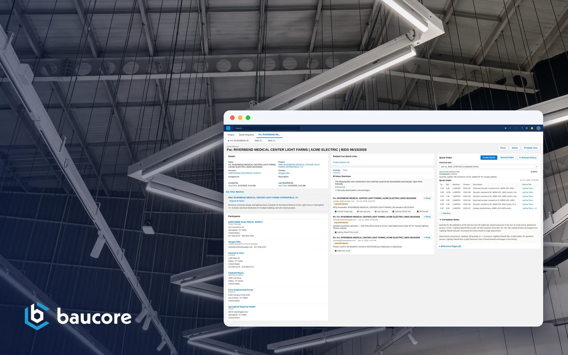Click the blue app logo icon
Image resolution: width=568 pixels, height=355 pixels.
228,128
